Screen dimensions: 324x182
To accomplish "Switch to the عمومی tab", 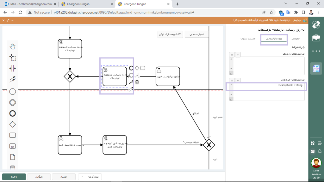I will [295, 38].
